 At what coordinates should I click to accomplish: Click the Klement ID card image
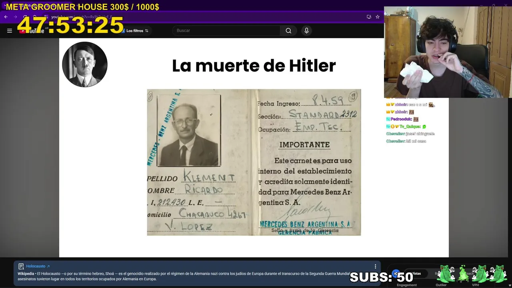(254, 162)
